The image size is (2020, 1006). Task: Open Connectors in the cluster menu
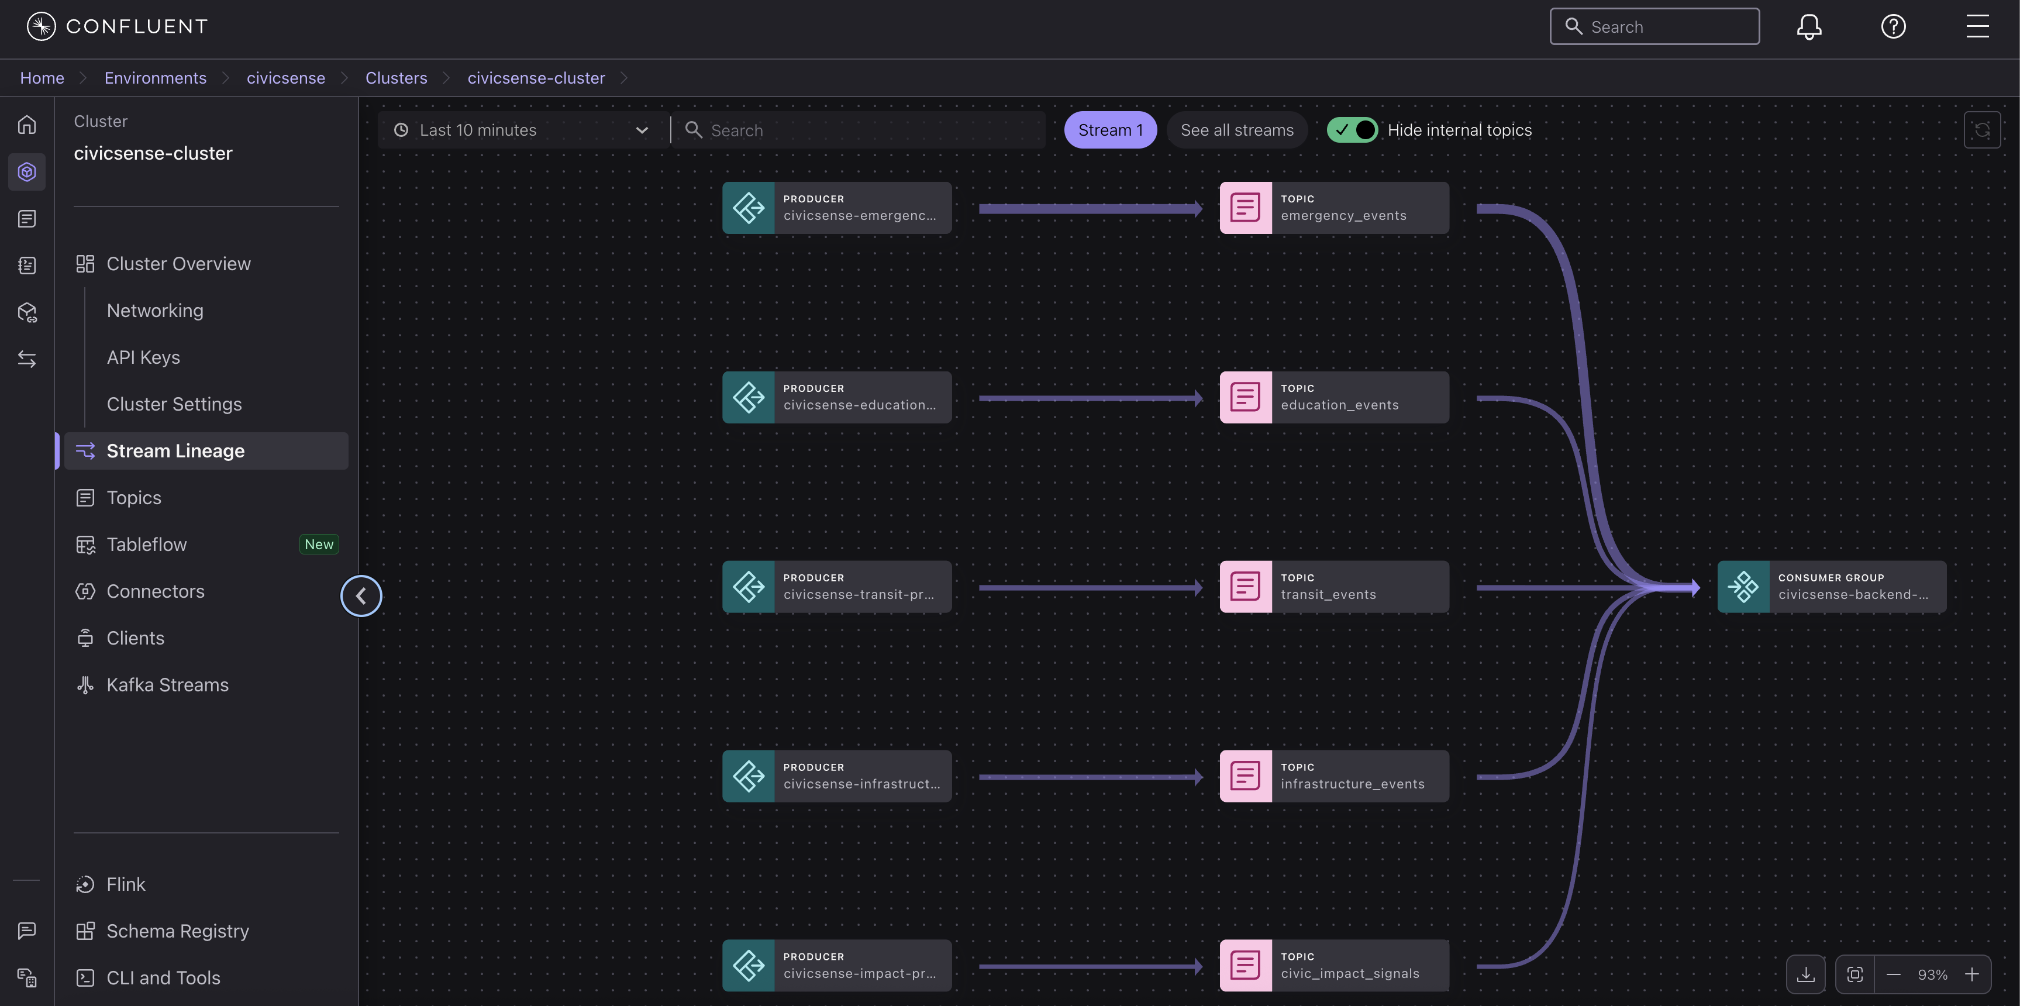pyautogui.click(x=155, y=591)
